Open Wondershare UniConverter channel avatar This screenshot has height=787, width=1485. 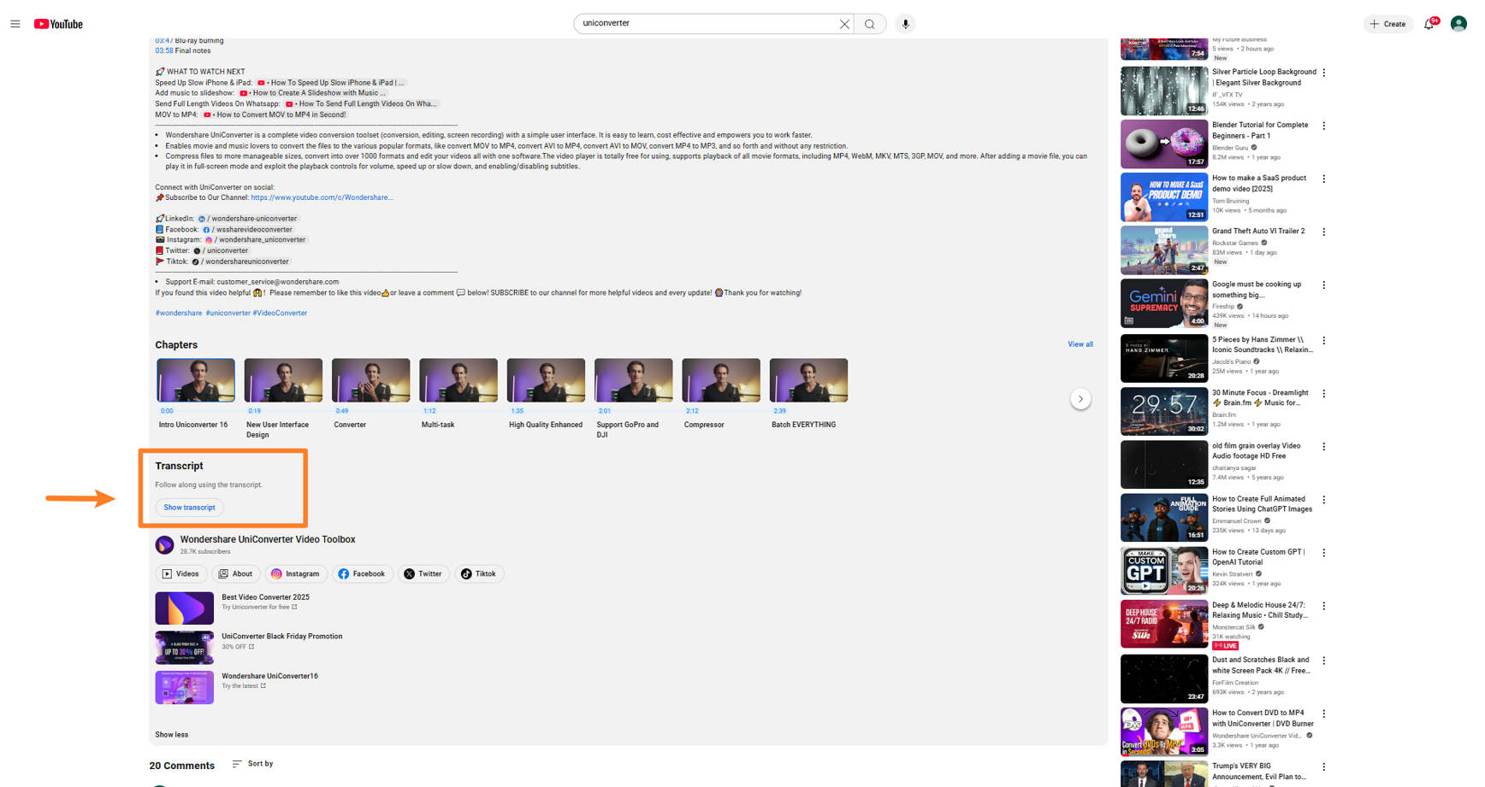[x=164, y=544]
